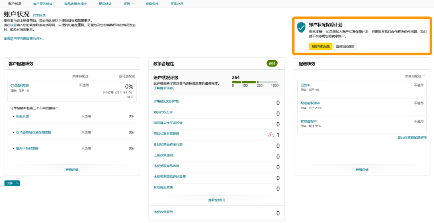Open the 订单缺陷率 link
Image resolution: width=434 pixels, height=223 pixels.
pyautogui.click(x=20, y=85)
